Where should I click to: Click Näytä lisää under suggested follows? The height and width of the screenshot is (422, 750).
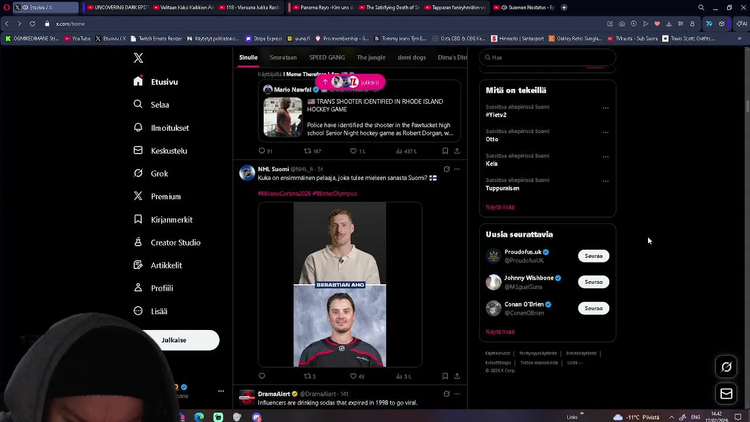500,332
